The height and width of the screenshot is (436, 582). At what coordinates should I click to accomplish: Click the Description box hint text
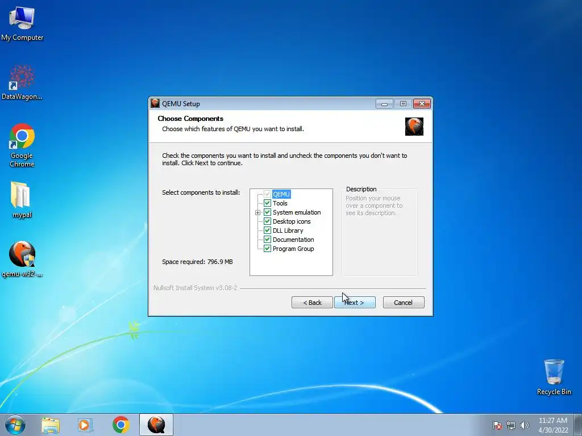tap(374, 206)
